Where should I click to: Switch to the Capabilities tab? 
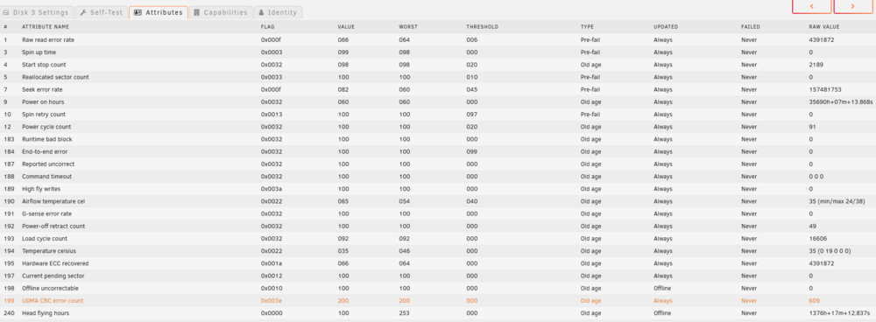click(x=221, y=12)
